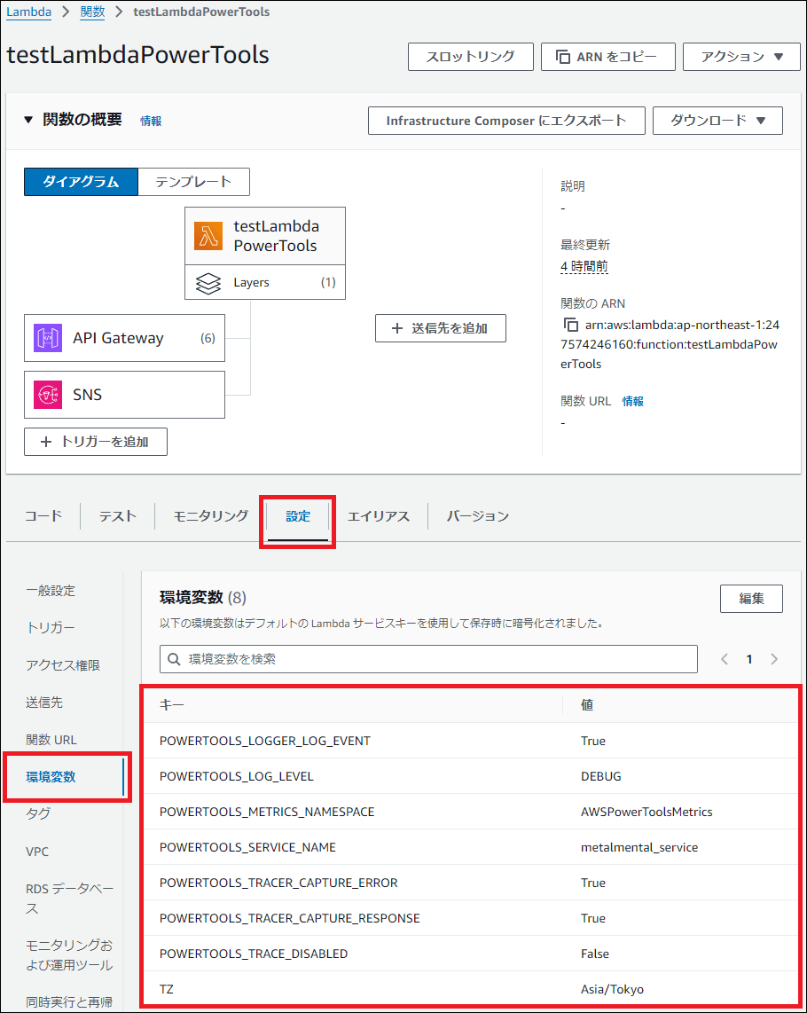Switch to the テンプレート view
The width and height of the screenshot is (807, 1013).
pyautogui.click(x=194, y=182)
